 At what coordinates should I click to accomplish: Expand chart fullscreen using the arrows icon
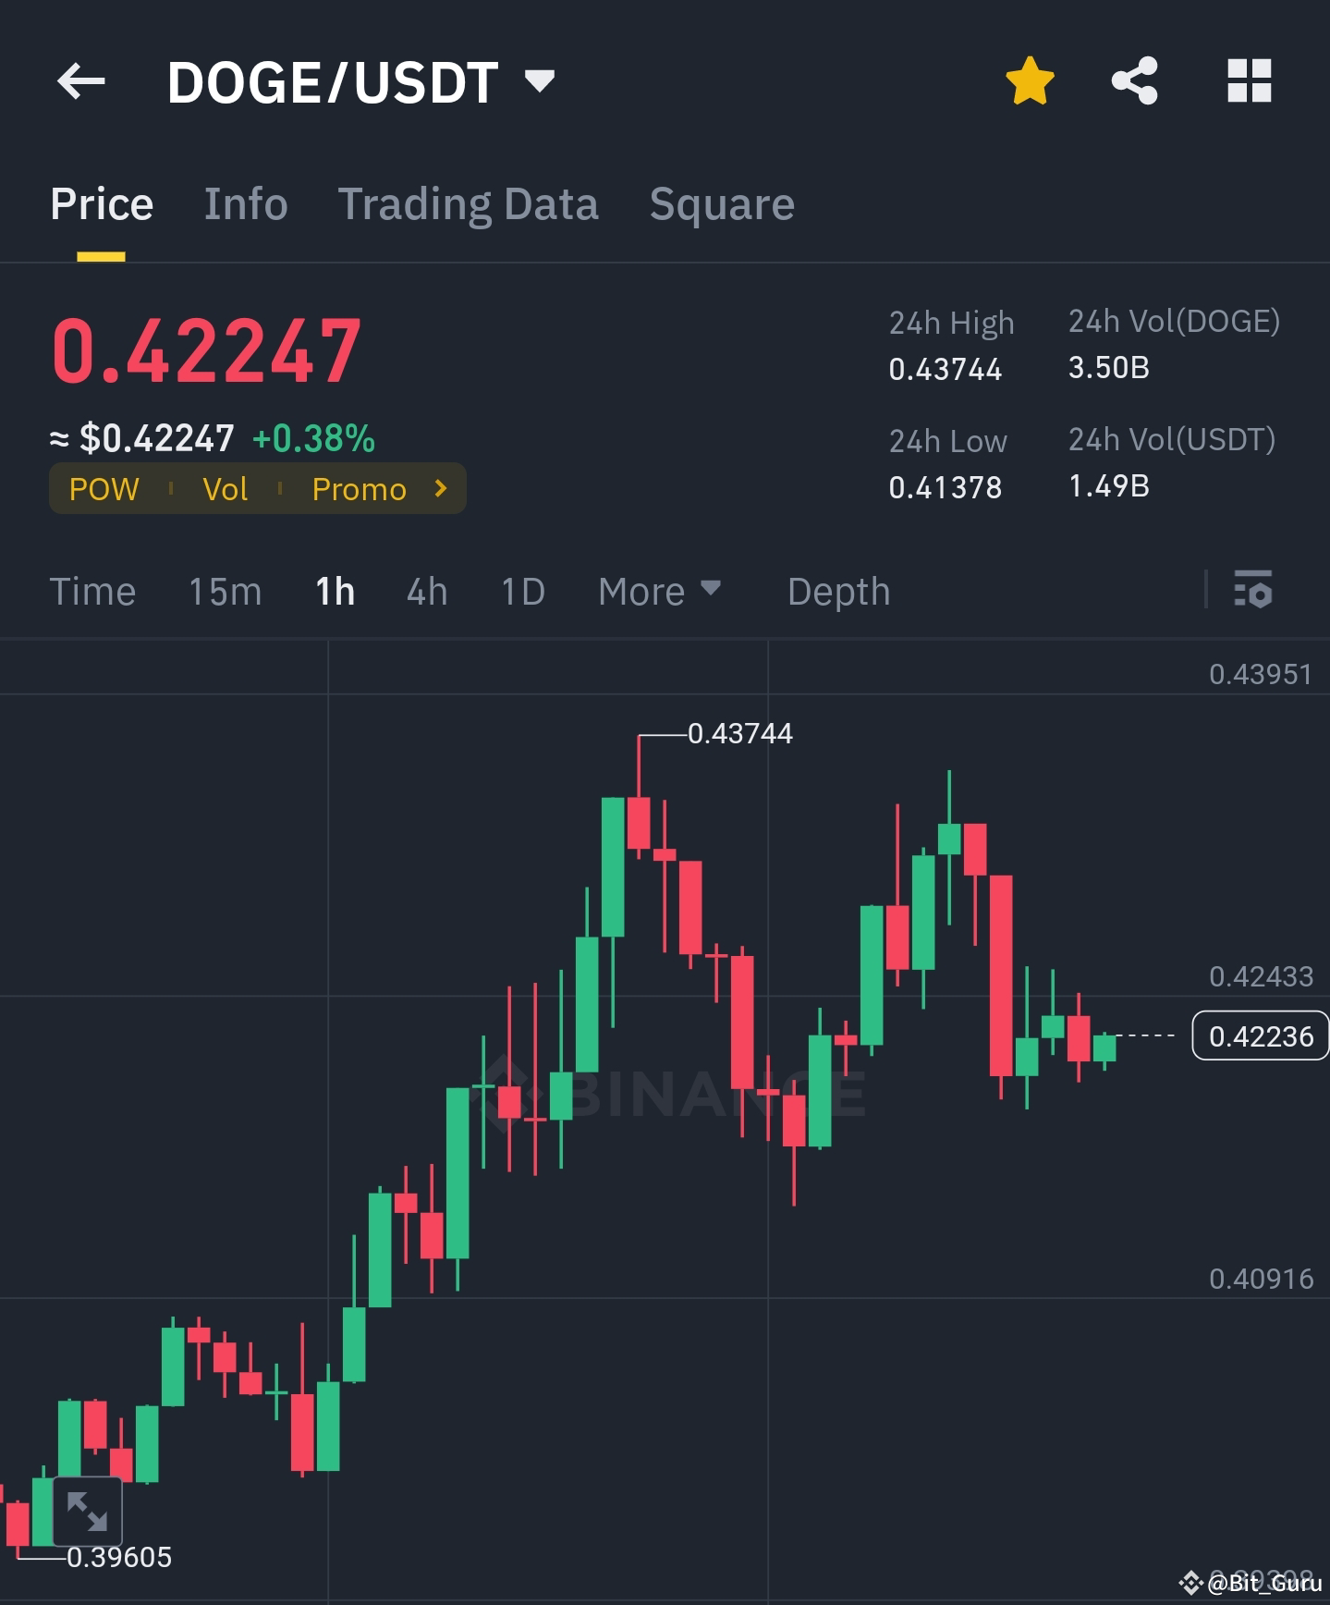[86, 1510]
